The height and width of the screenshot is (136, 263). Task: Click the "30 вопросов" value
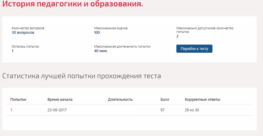[x=23, y=32]
